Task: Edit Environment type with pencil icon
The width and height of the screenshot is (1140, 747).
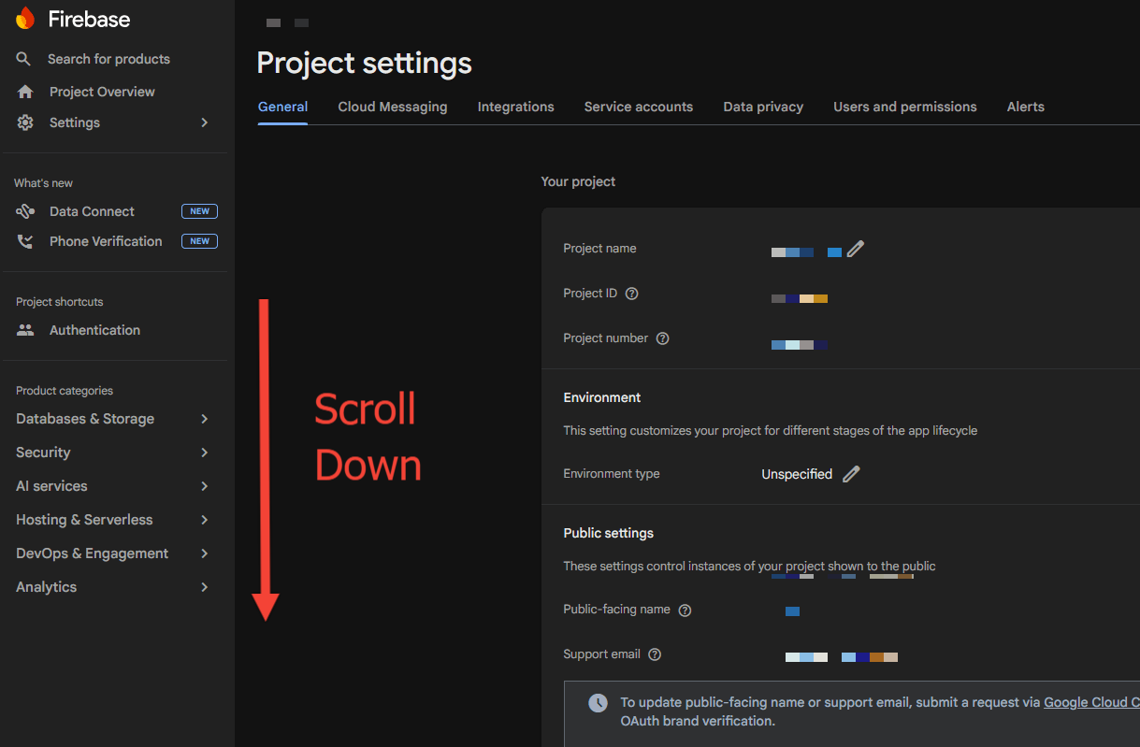Action: (851, 474)
